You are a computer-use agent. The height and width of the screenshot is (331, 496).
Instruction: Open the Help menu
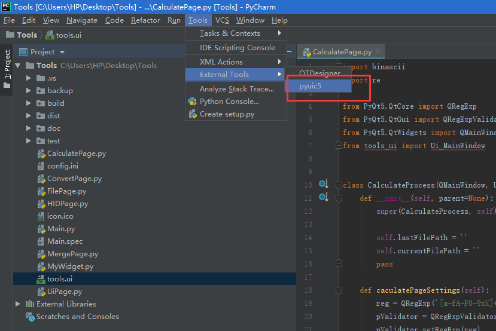click(x=279, y=20)
